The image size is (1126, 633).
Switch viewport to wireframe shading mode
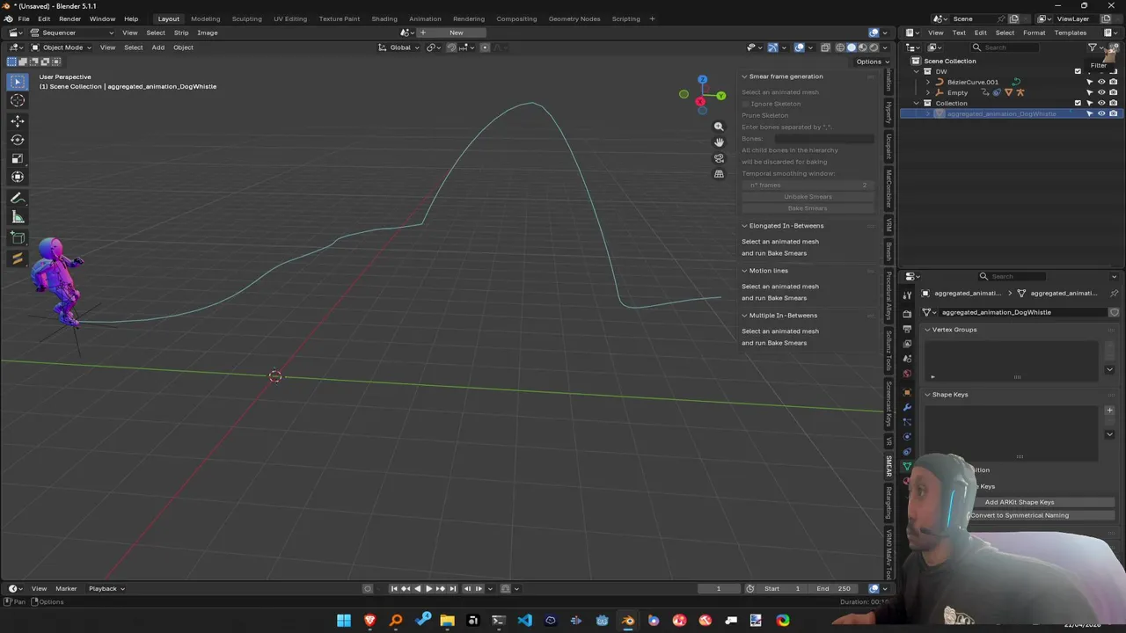pos(840,47)
